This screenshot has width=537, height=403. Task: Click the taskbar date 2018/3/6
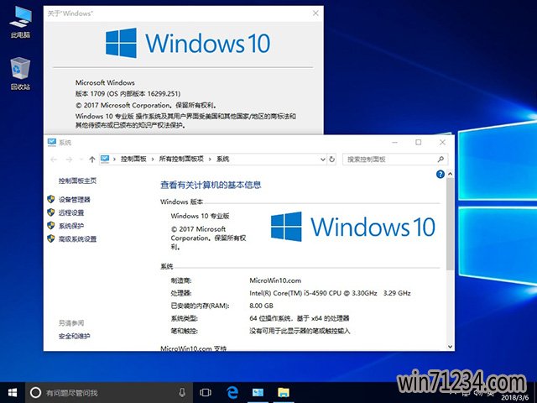click(514, 398)
